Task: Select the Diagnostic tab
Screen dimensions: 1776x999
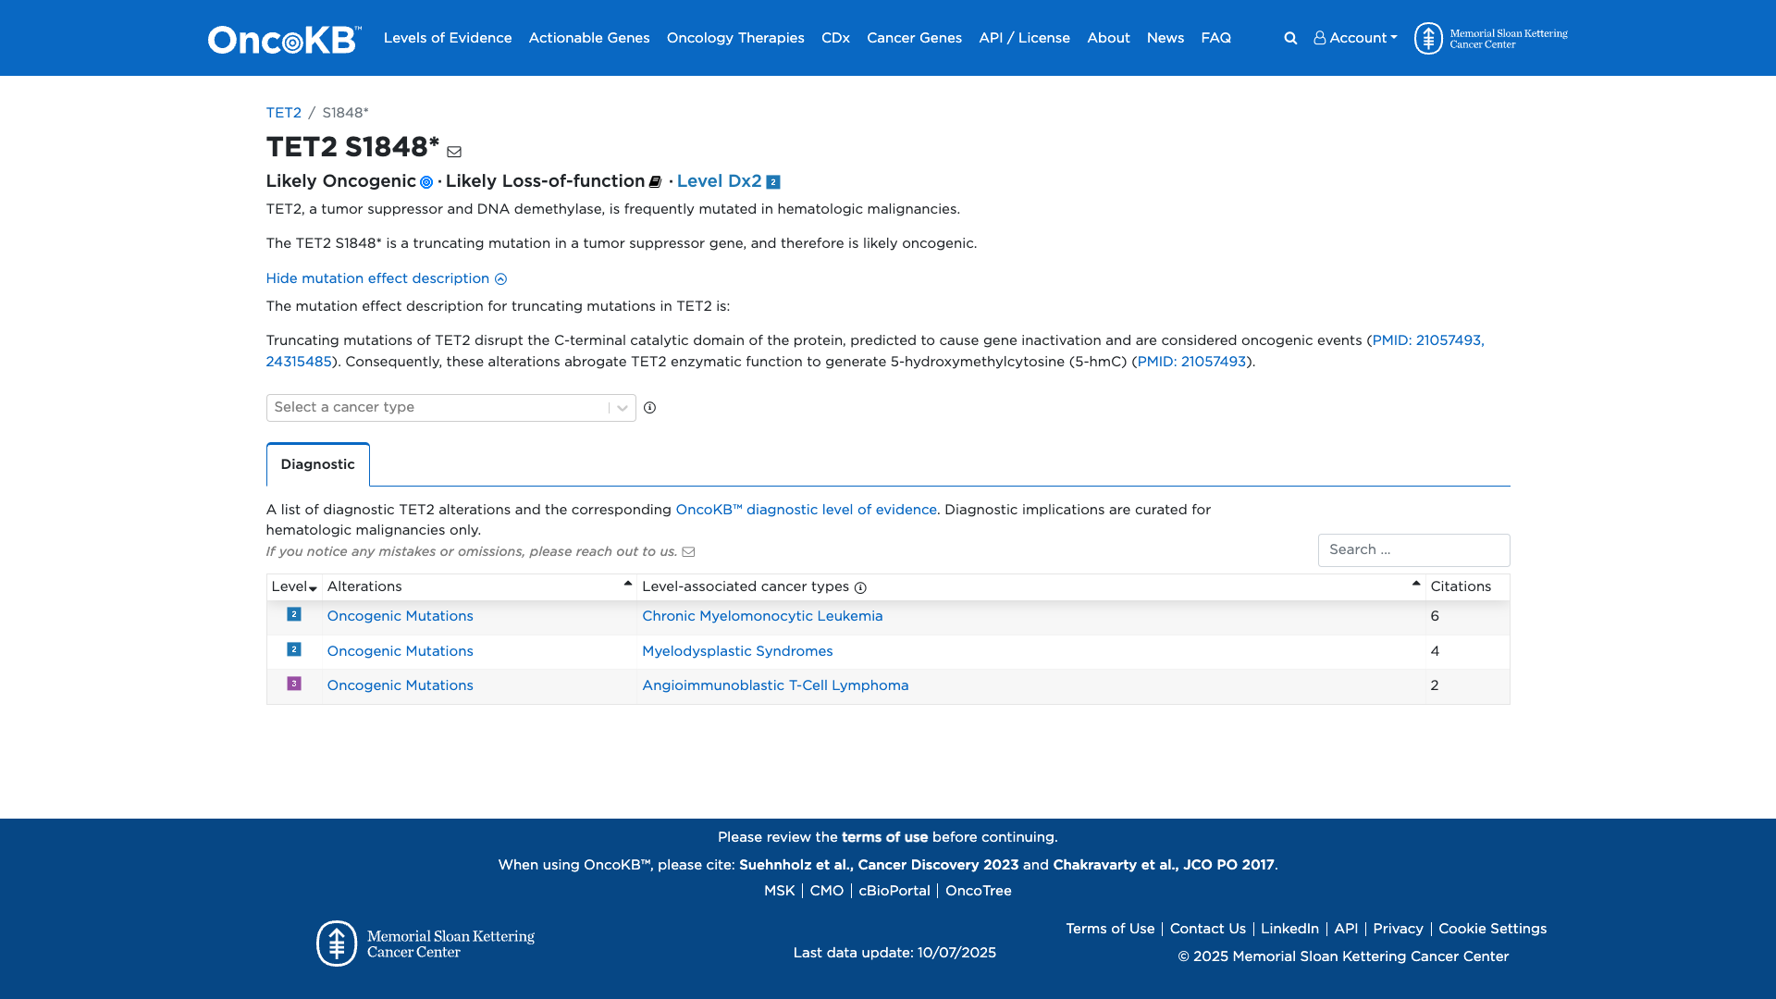Action: [x=317, y=464]
